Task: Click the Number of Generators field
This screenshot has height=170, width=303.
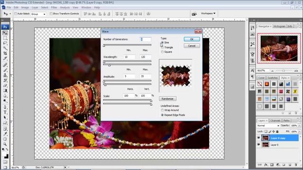Action: [145, 39]
